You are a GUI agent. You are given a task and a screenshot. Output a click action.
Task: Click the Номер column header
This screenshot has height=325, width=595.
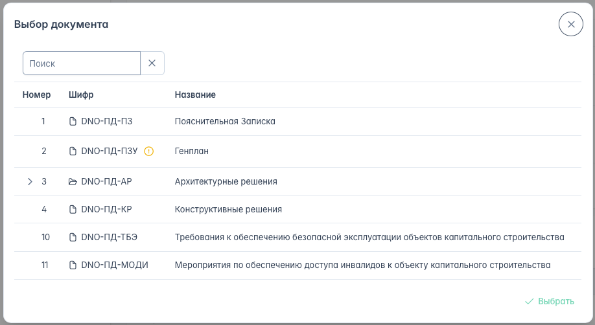(36, 95)
